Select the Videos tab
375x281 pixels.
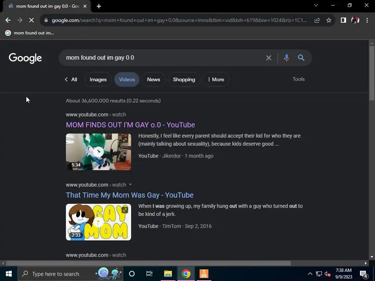coord(127,79)
